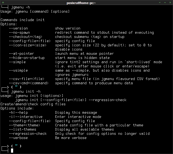Click the '--checkout=<tag>' option text
Image resolution: width=173 pixels, height=154 pixels.
pos(26,37)
